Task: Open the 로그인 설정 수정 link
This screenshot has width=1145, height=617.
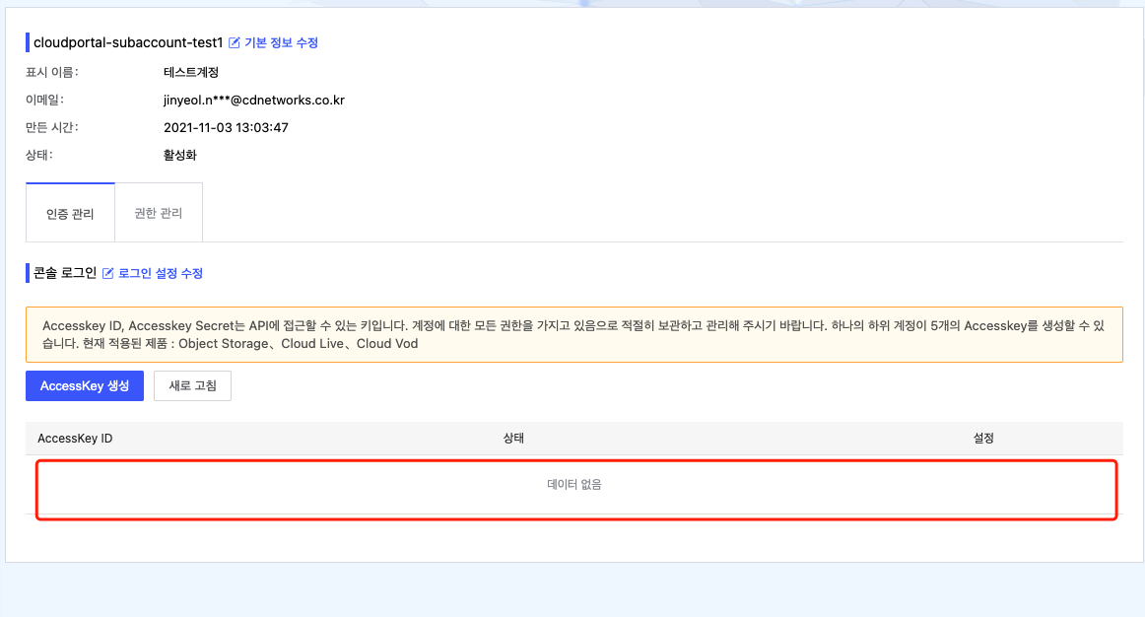Action: tap(160, 274)
